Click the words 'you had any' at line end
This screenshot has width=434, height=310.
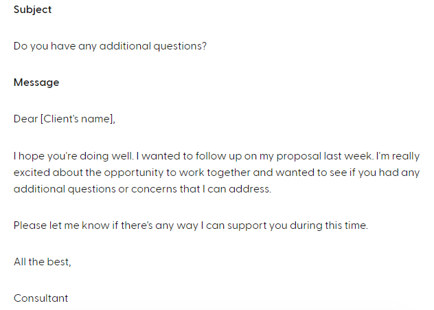click(389, 173)
